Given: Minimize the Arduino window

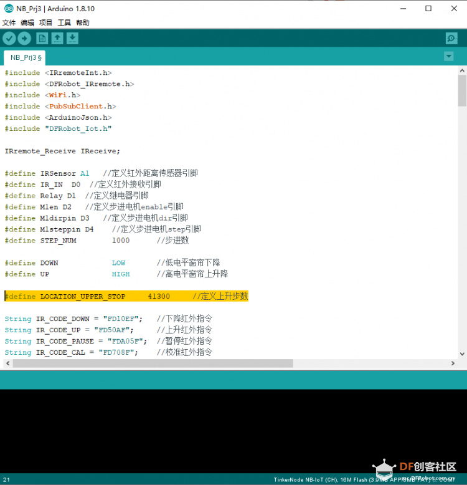Looking at the screenshot, I should click(403, 9).
